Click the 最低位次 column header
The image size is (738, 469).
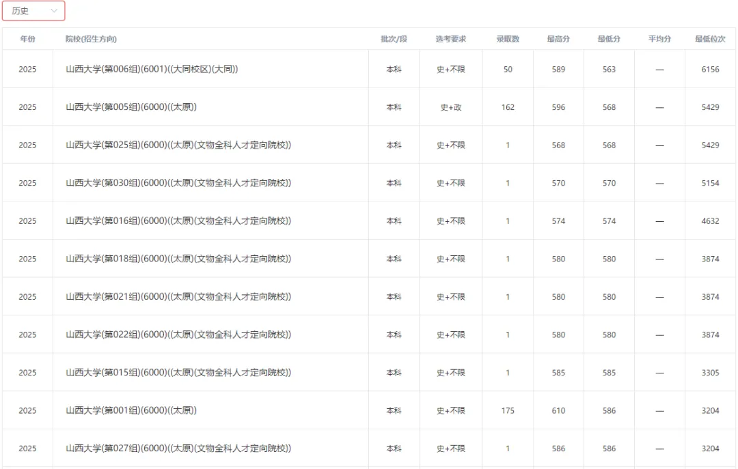710,39
